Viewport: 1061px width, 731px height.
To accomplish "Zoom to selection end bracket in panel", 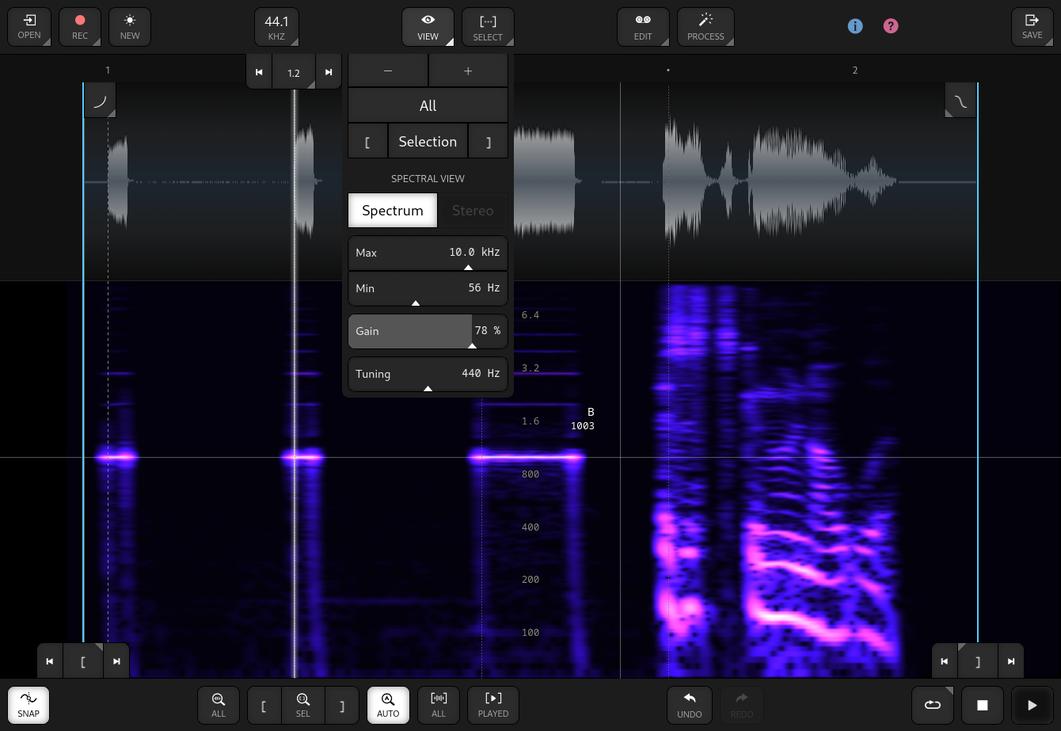I will (489, 141).
